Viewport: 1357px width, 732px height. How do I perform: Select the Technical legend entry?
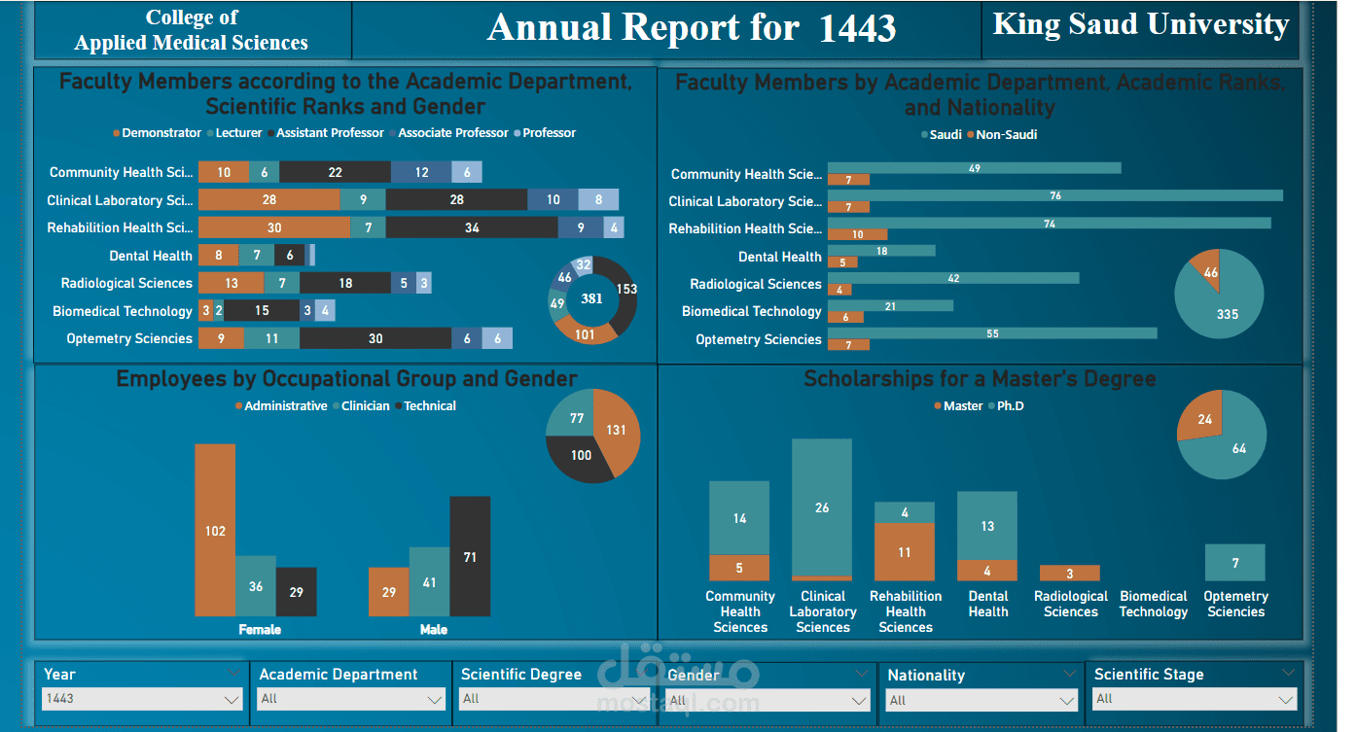[425, 406]
